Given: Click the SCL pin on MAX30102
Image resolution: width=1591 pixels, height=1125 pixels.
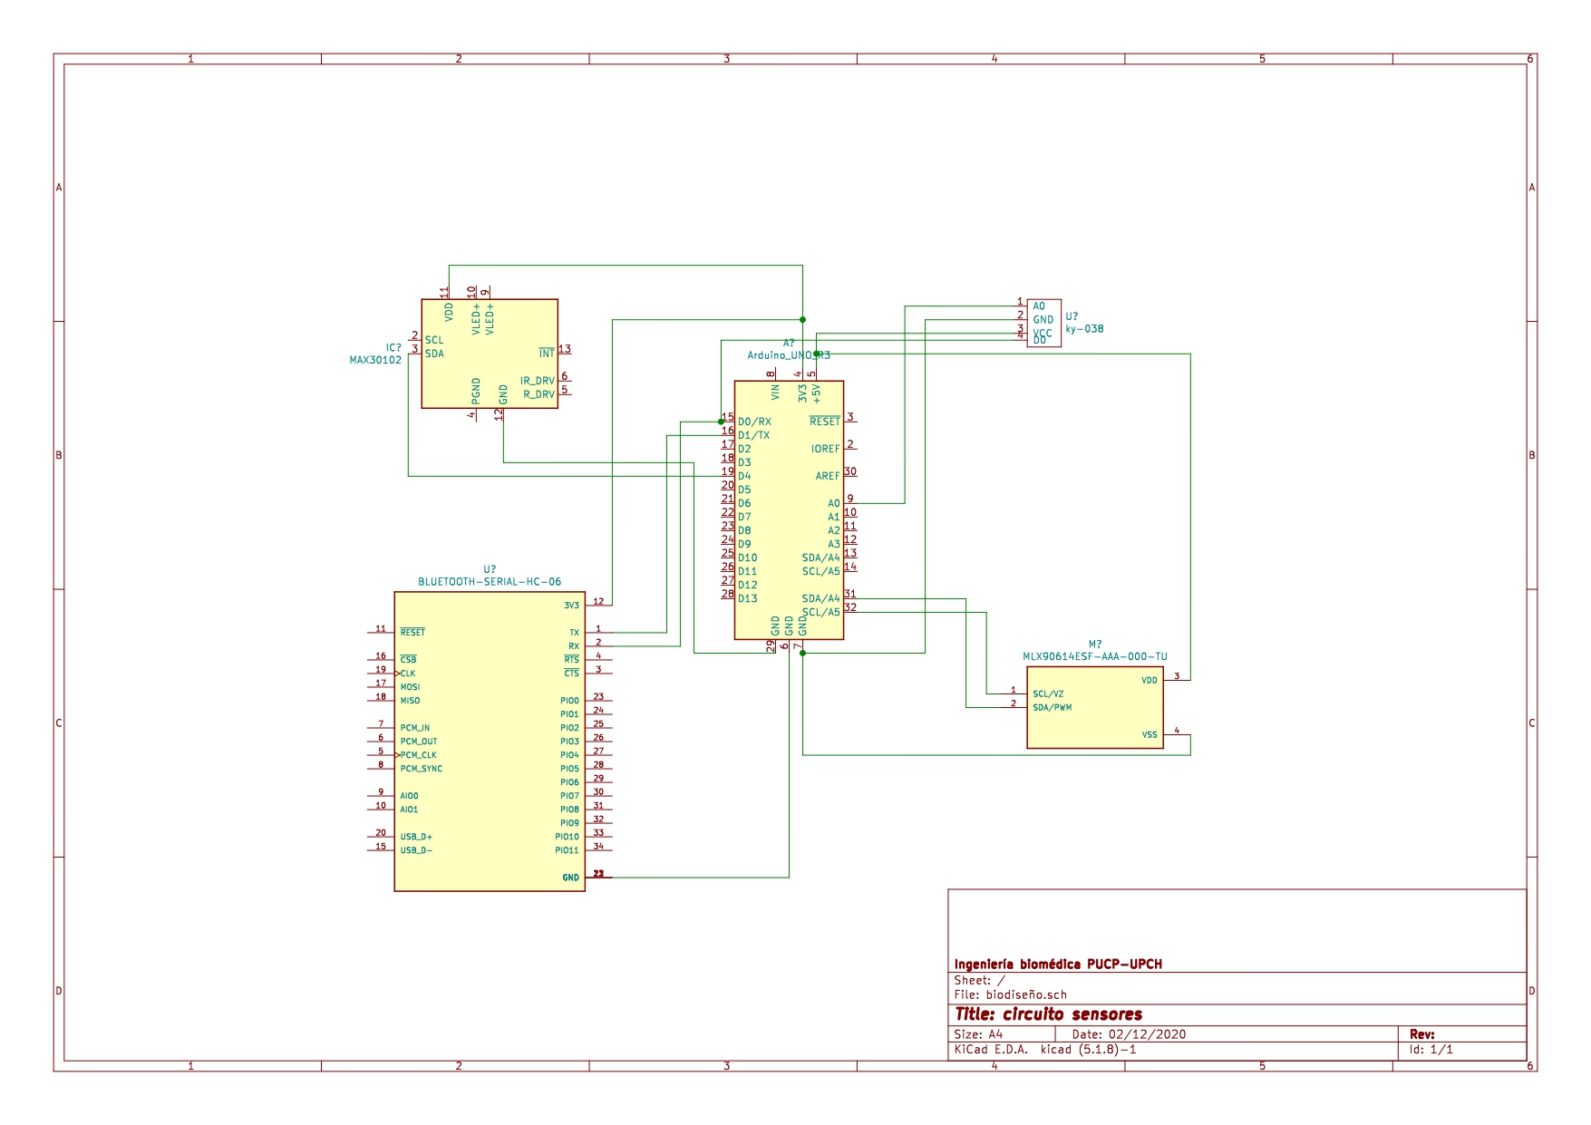Looking at the screenshot, I should (434, 340).
